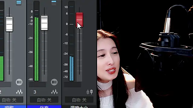Click the green level meter of channel 3
The image size is (193, 108).
coord(36,49)
